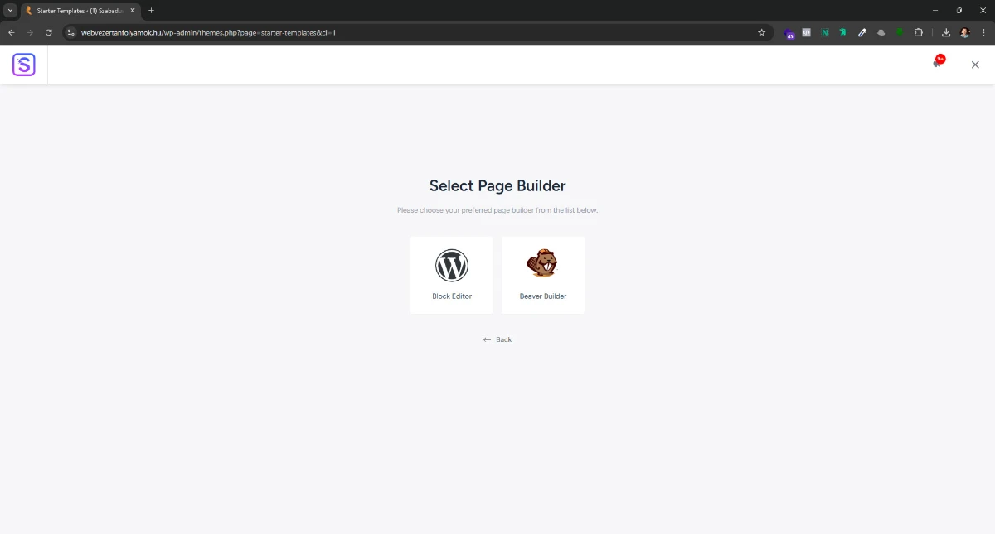Click the Select Page Builder heading

[498, 186]
